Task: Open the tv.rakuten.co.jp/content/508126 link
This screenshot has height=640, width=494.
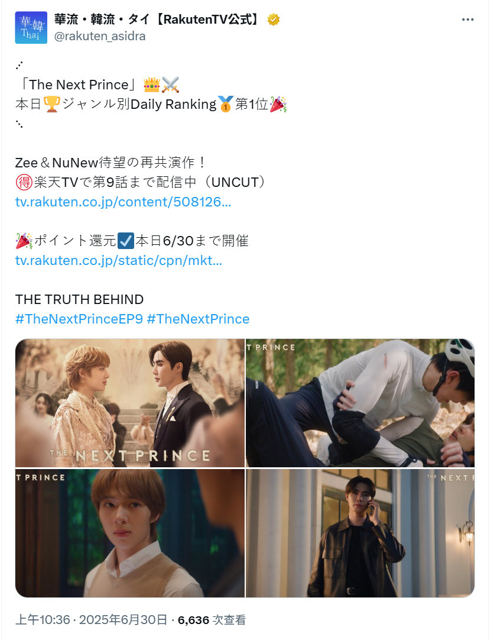Action: pyautogui.click(x=123, y=202)
